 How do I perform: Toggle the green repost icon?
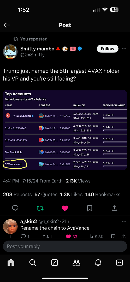pyautogui.click(x=40, y=208)
